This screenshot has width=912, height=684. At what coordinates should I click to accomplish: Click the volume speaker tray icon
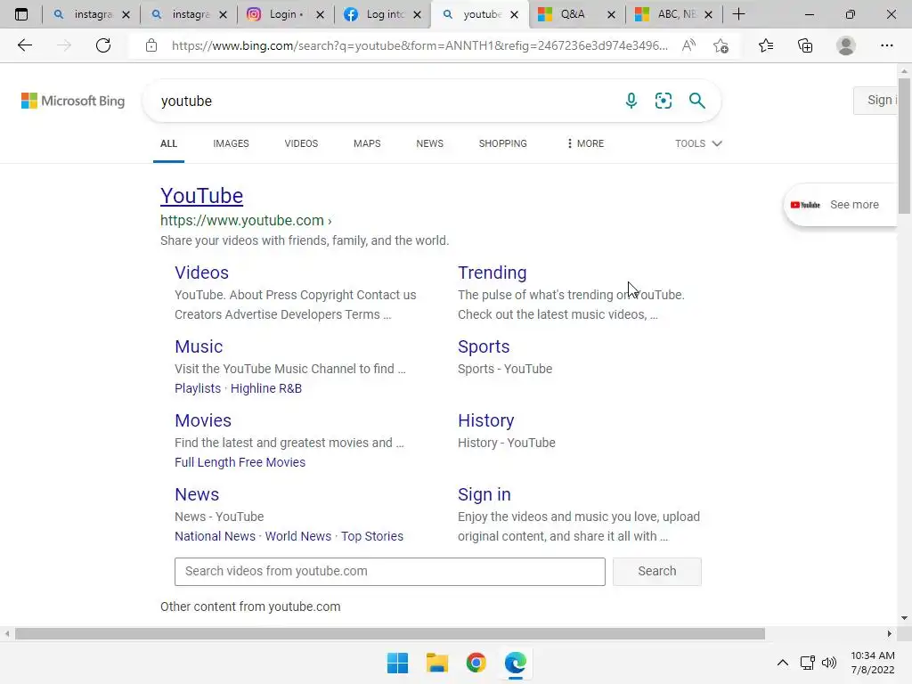829,663
